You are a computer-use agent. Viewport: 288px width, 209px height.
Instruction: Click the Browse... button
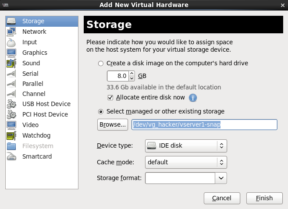pos(113,125)
